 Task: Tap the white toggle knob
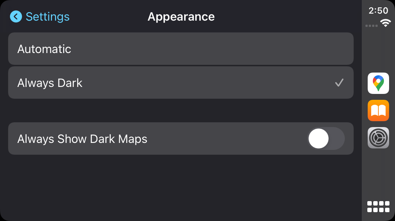click(x=318, y=138)
